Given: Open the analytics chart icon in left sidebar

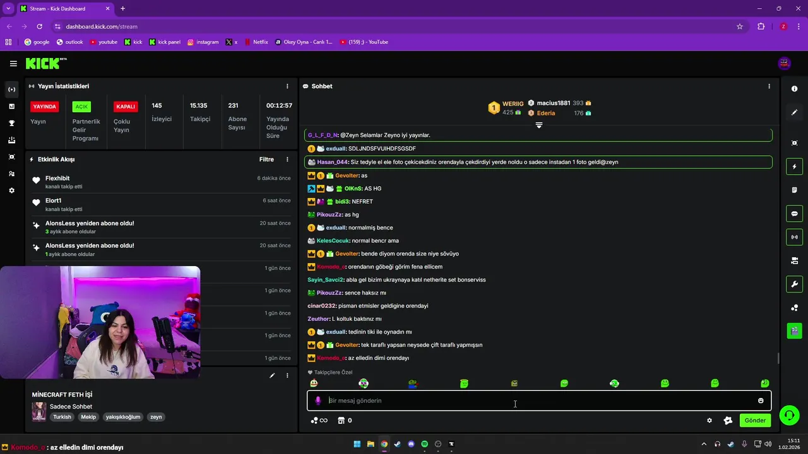Looking at the screenshot, I should tap(11, 107).
